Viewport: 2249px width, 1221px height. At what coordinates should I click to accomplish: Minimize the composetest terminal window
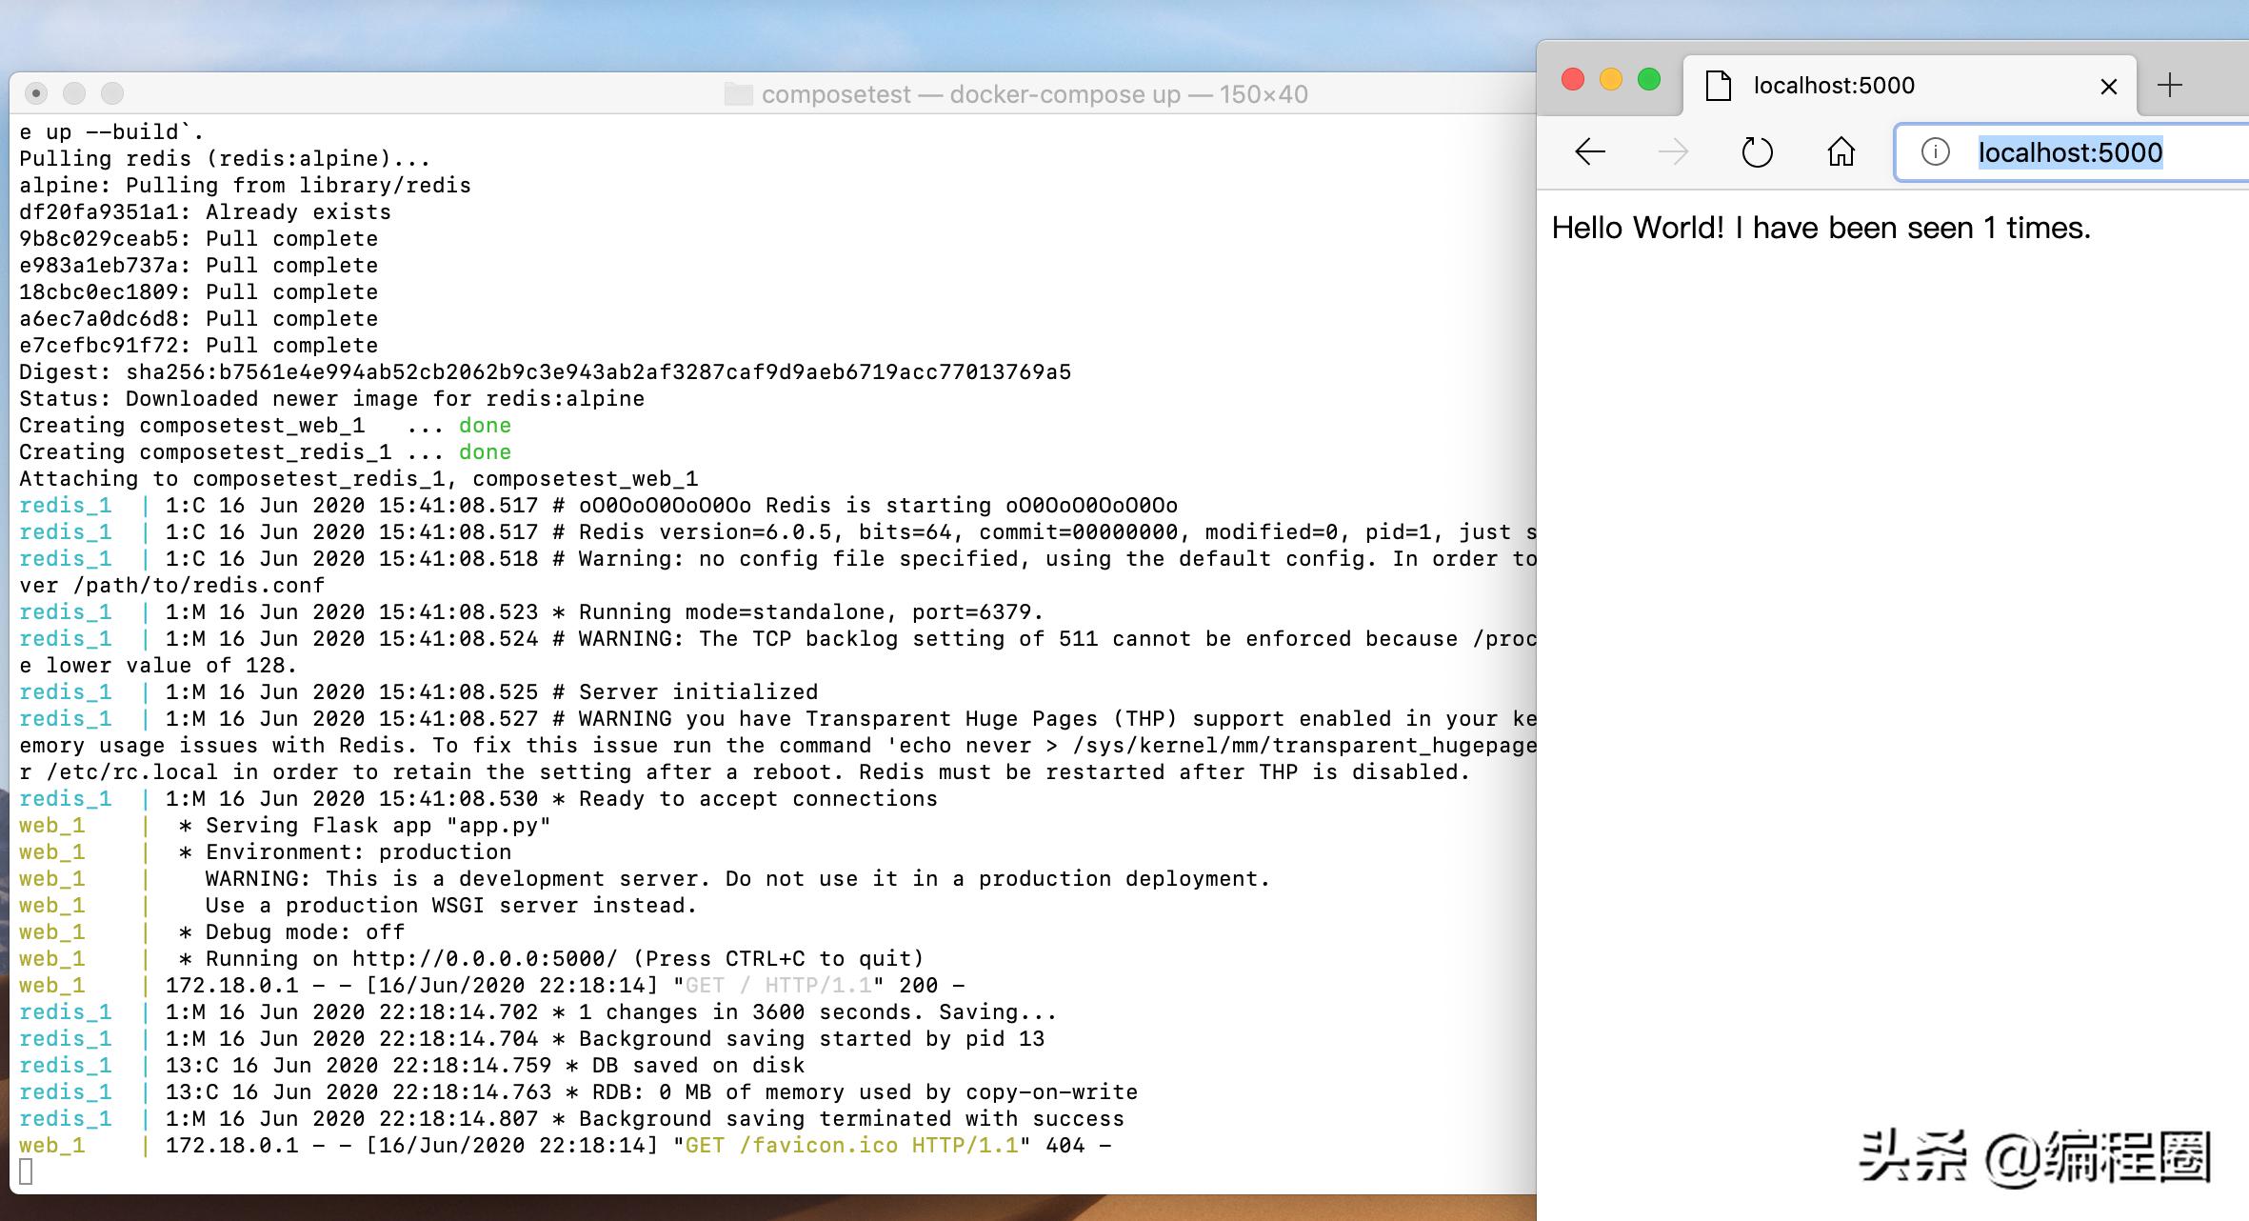(74, 93)
